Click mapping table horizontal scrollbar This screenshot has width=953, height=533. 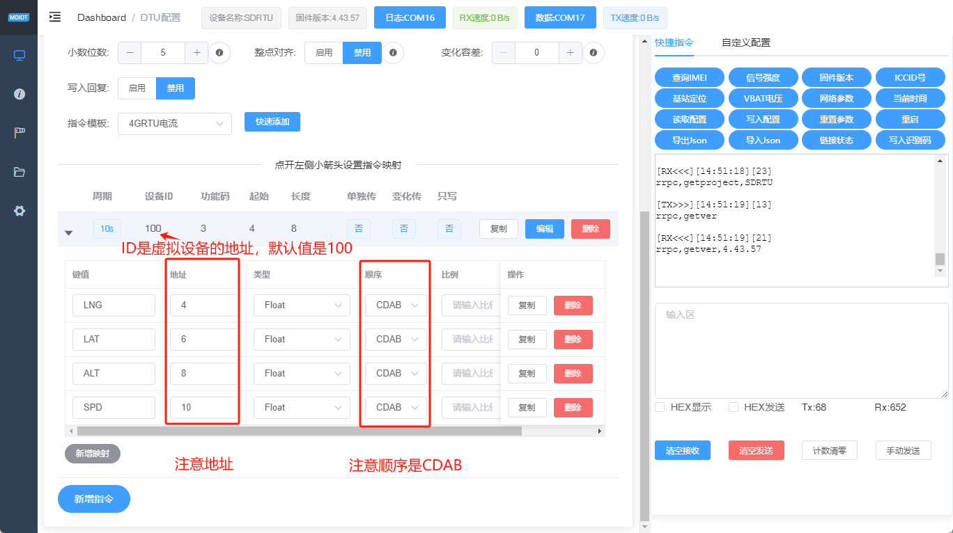[x=298, y=431]
